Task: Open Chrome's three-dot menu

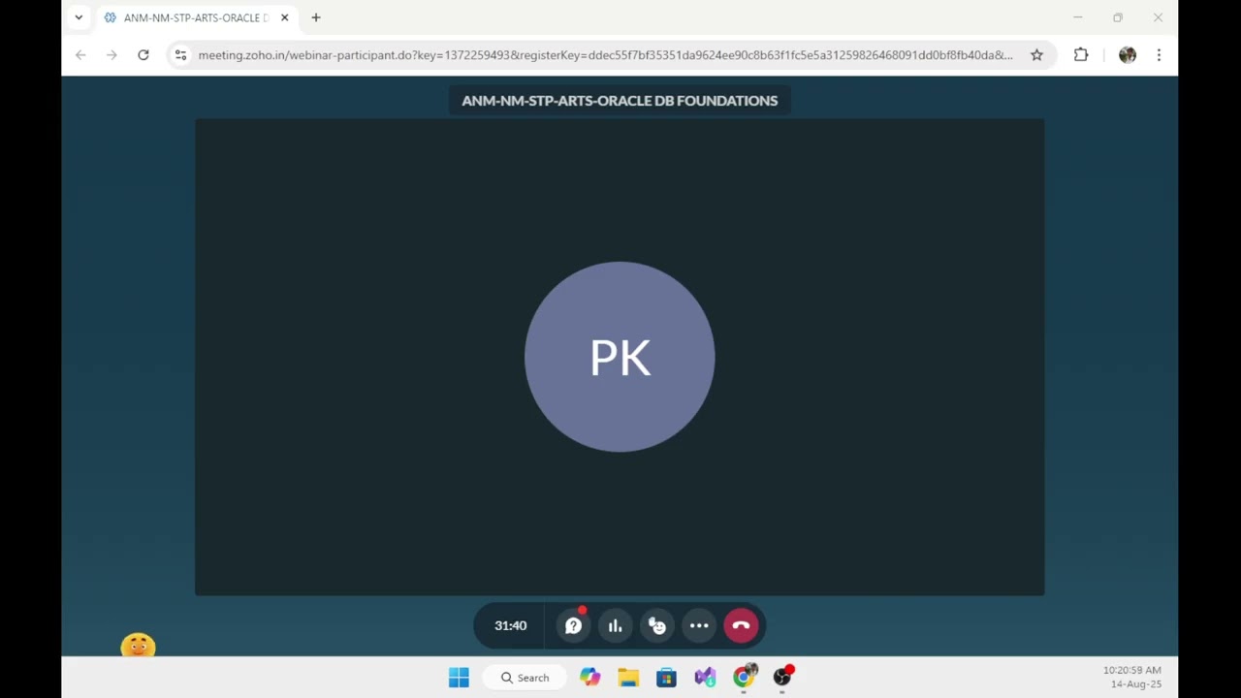Action: [x=1159, y=55]
